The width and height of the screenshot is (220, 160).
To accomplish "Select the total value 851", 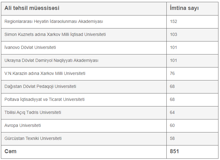I will click(174, 151).
